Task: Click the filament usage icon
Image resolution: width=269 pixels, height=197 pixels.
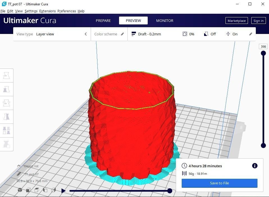Action: click(x=184, y=173)
